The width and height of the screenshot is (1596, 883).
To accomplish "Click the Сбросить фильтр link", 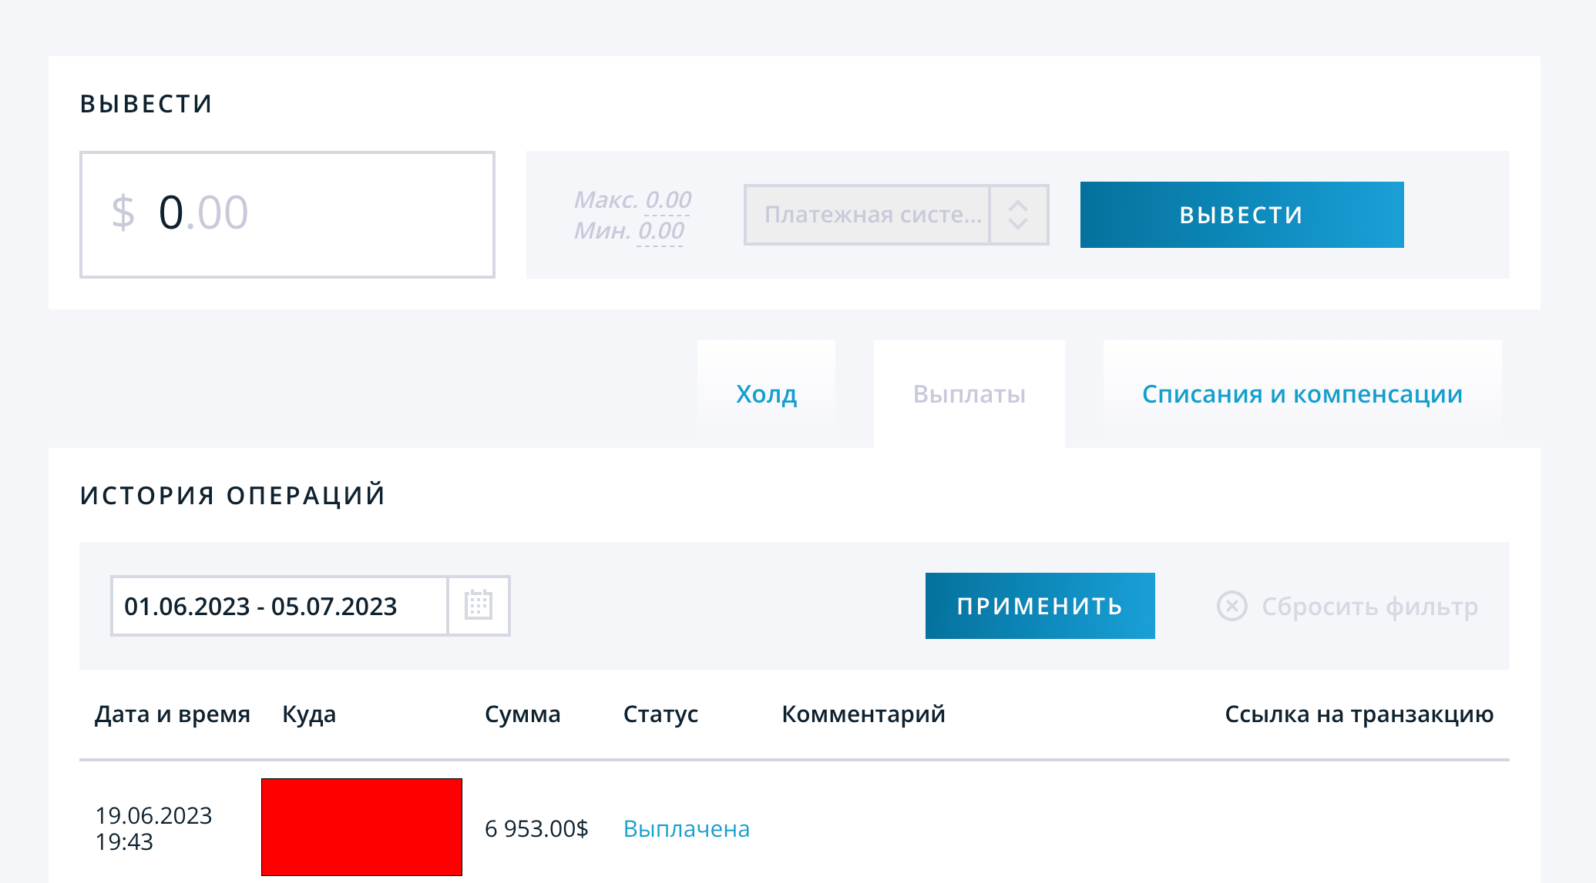I will click(x=1369, y=607).
